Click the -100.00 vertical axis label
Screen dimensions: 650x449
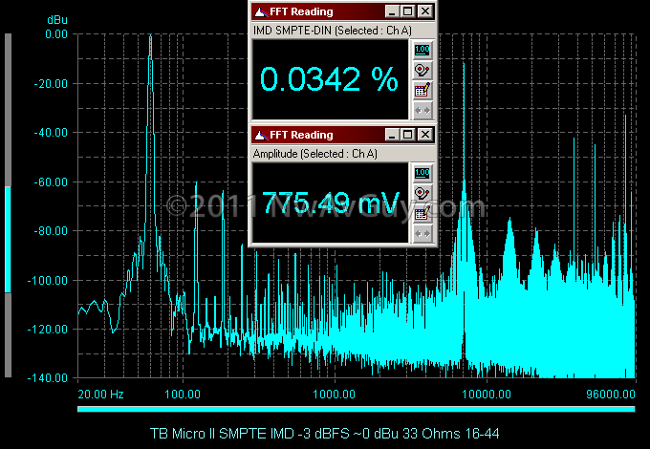(x=47, y=281)
